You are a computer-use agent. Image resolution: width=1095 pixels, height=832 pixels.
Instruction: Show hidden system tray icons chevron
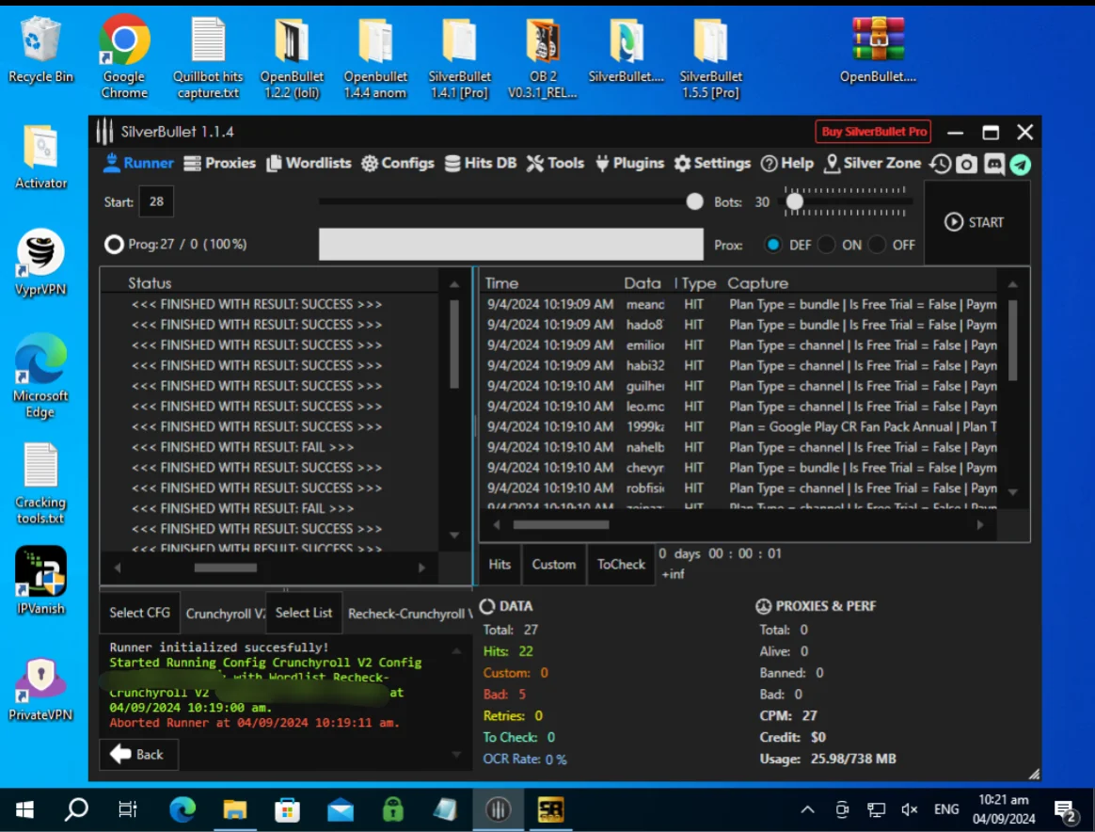click(807, 809)
